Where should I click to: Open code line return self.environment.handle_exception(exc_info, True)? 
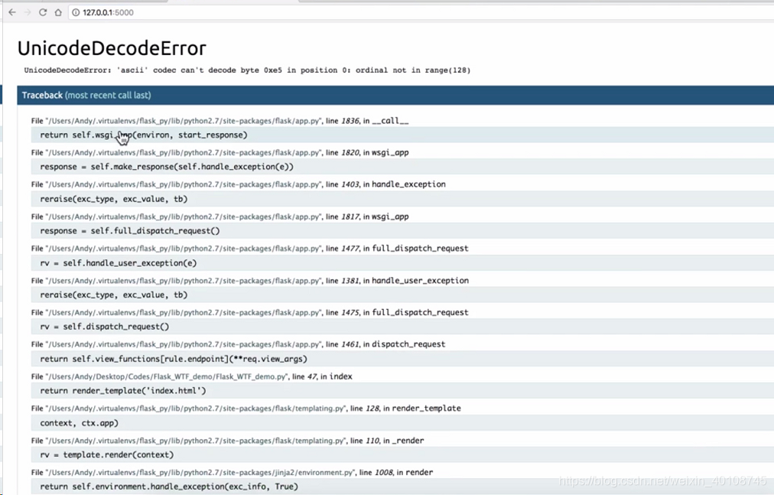pyautogui.click(x=402, y=487)
